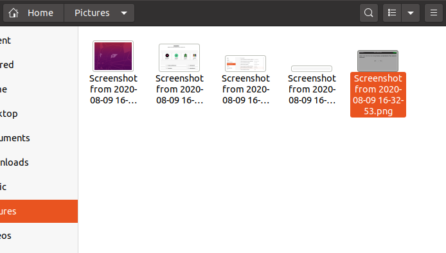Go to the Home folder label
This screenshot has width=446, height=253.
[x=40, y=13]
